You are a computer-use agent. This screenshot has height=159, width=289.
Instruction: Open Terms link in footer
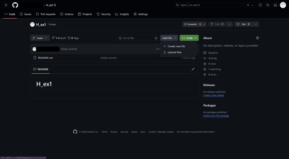click(104, 132)
